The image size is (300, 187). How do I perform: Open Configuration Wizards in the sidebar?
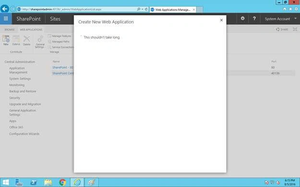(x=24, y=134)
